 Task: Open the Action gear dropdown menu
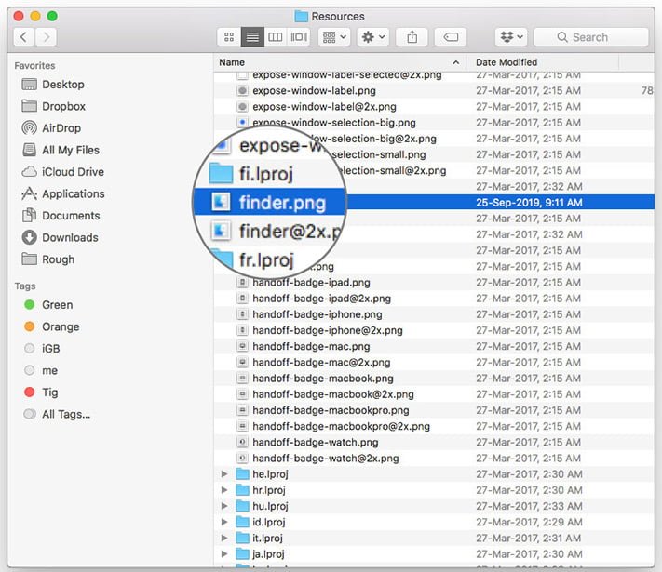[x=372, y=37]
